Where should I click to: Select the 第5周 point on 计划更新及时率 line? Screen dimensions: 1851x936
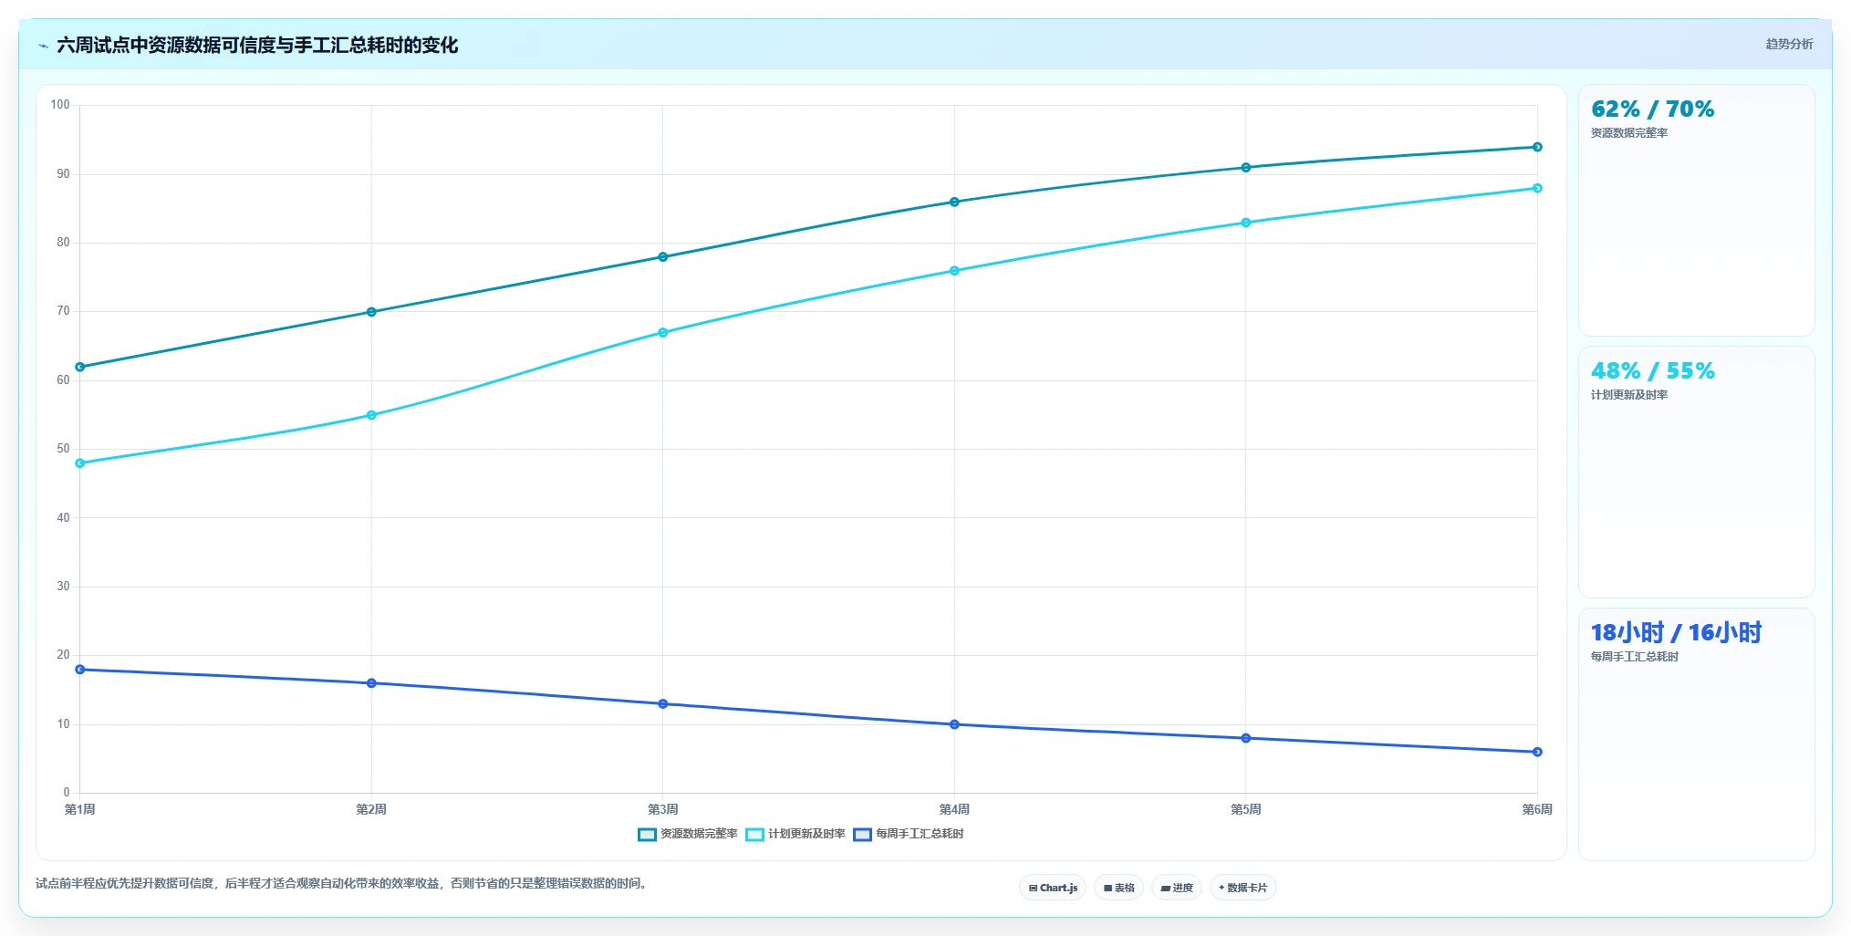point(1246,223)
